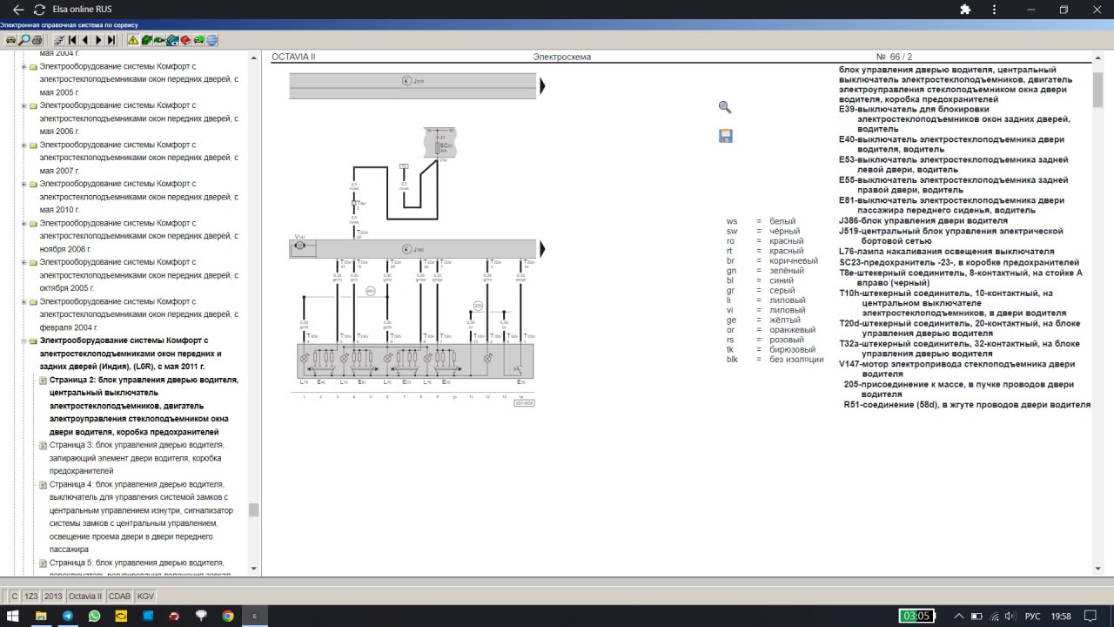Open File Explorer from the taskbar
The image size is (1114, 627).
click(x=40, y=616)
